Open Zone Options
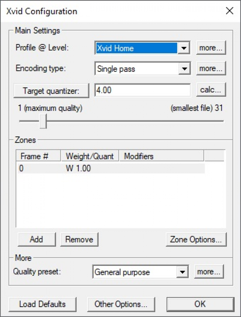The height and width of the screenshot is (317, 241). tap(196, 239)
